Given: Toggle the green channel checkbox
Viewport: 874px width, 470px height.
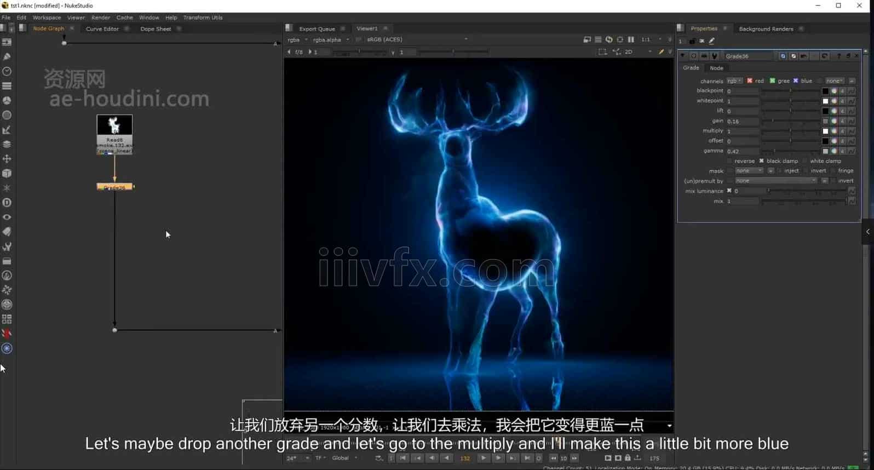Looking at the screenshot, I should pos(772,81).
